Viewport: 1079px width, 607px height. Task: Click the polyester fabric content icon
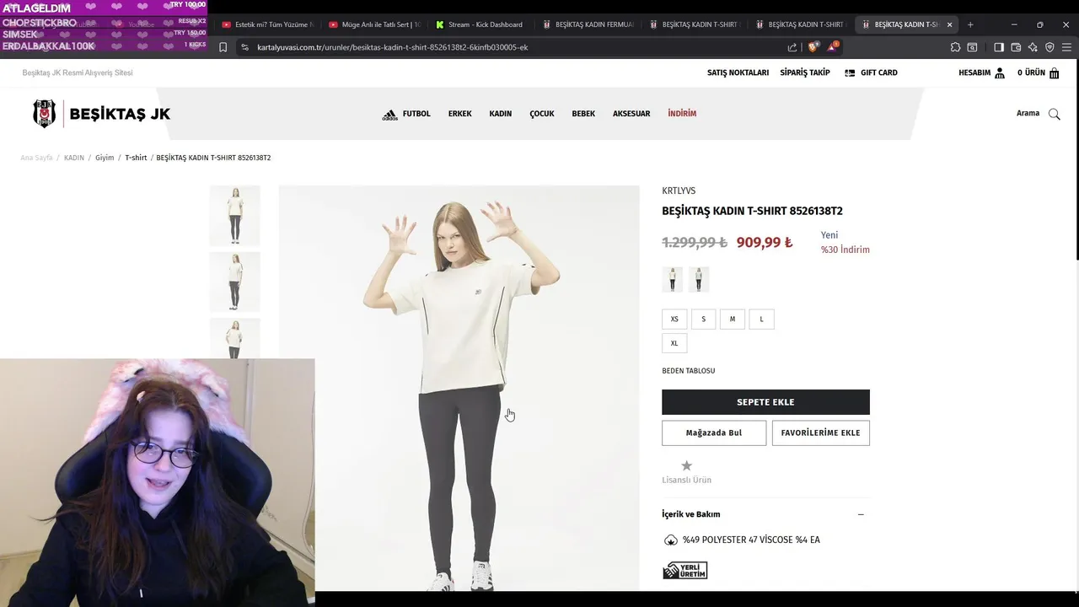[671, 540]
